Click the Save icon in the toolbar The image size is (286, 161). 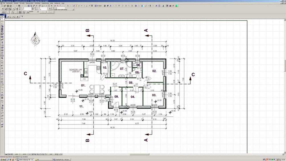point(7,6)
